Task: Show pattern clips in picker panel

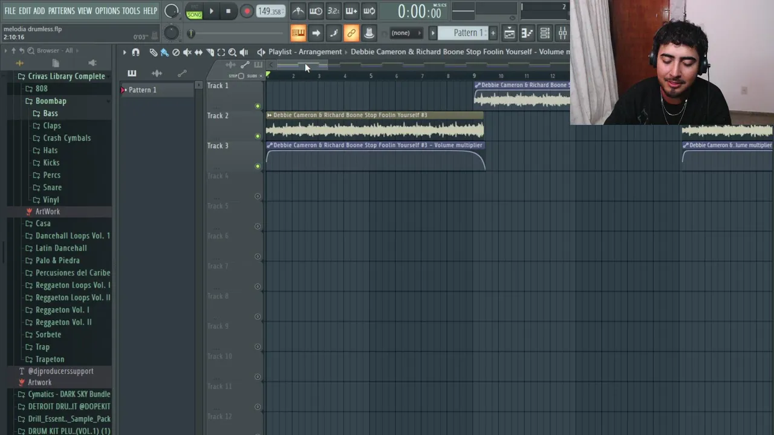Action: point(132,73)
